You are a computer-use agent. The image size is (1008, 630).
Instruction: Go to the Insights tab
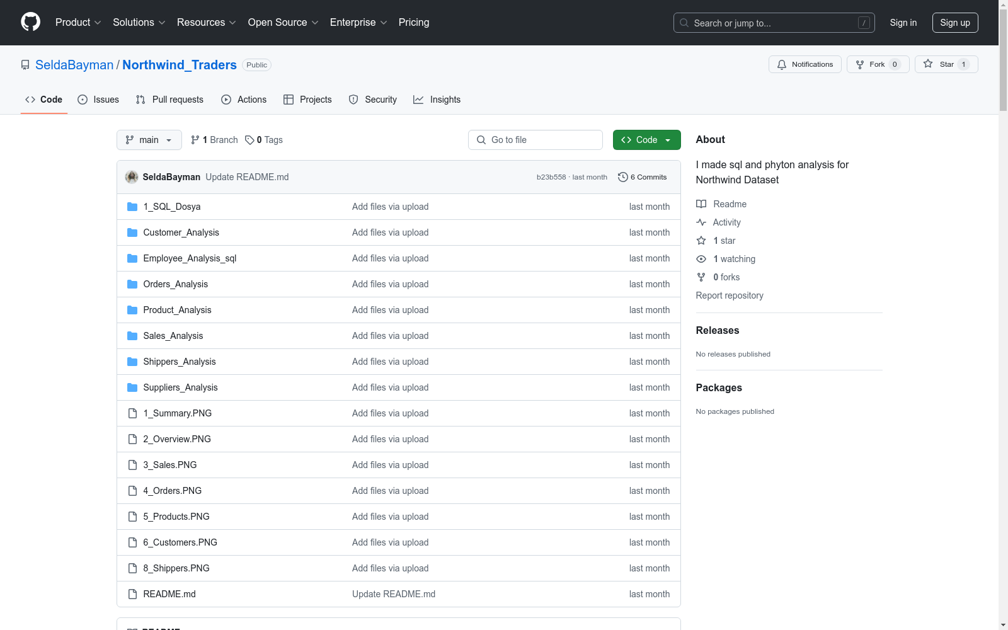click(437, 100)
